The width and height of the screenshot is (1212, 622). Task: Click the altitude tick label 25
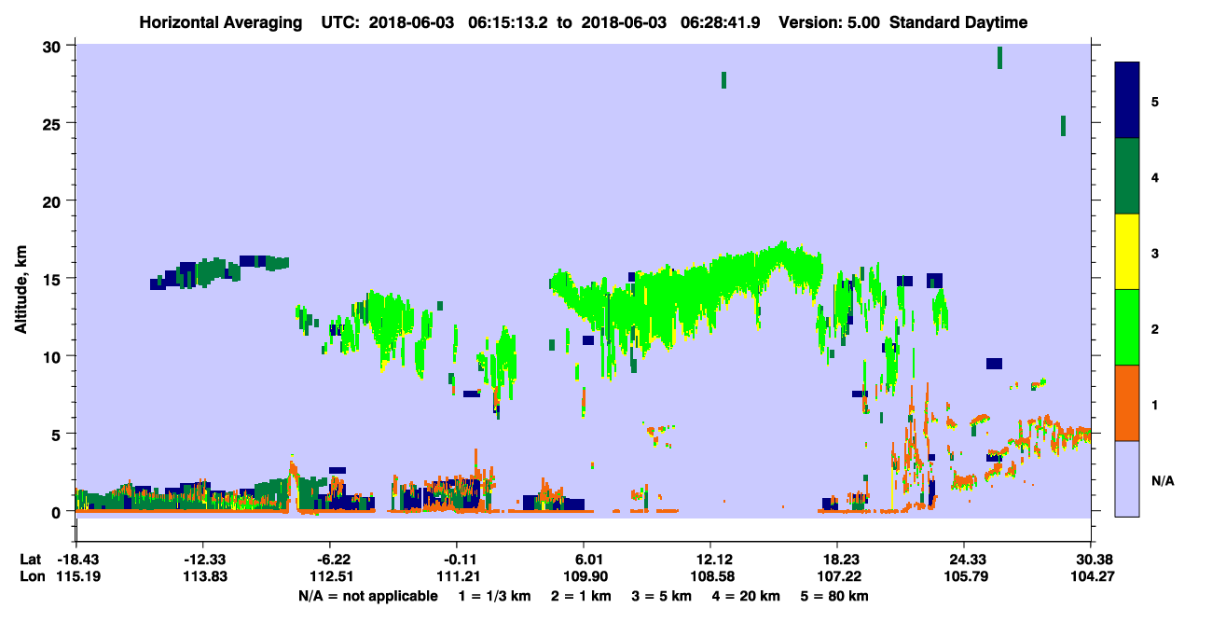point(54,123)
